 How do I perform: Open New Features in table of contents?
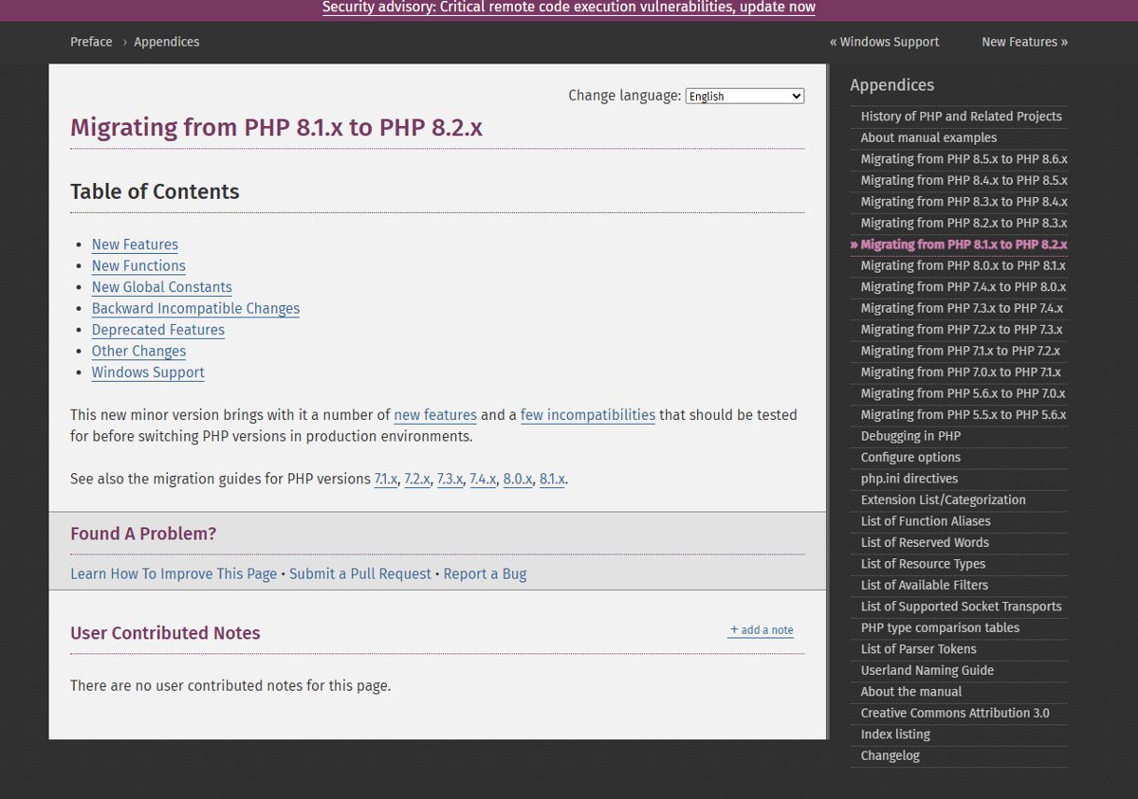point(135,245)
